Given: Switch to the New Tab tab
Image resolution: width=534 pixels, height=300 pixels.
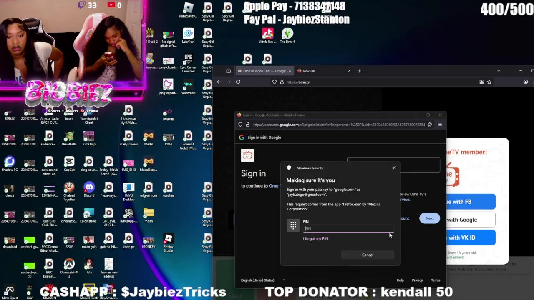Looking at the screenshot, I should click(x=324, y=71).
